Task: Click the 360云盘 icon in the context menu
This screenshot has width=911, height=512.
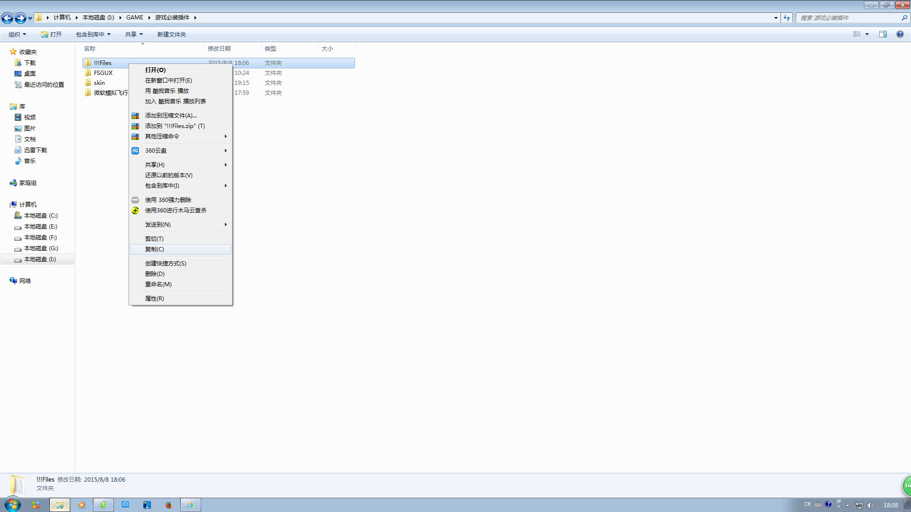Action: pyautogui.click(x=135, y=151)
